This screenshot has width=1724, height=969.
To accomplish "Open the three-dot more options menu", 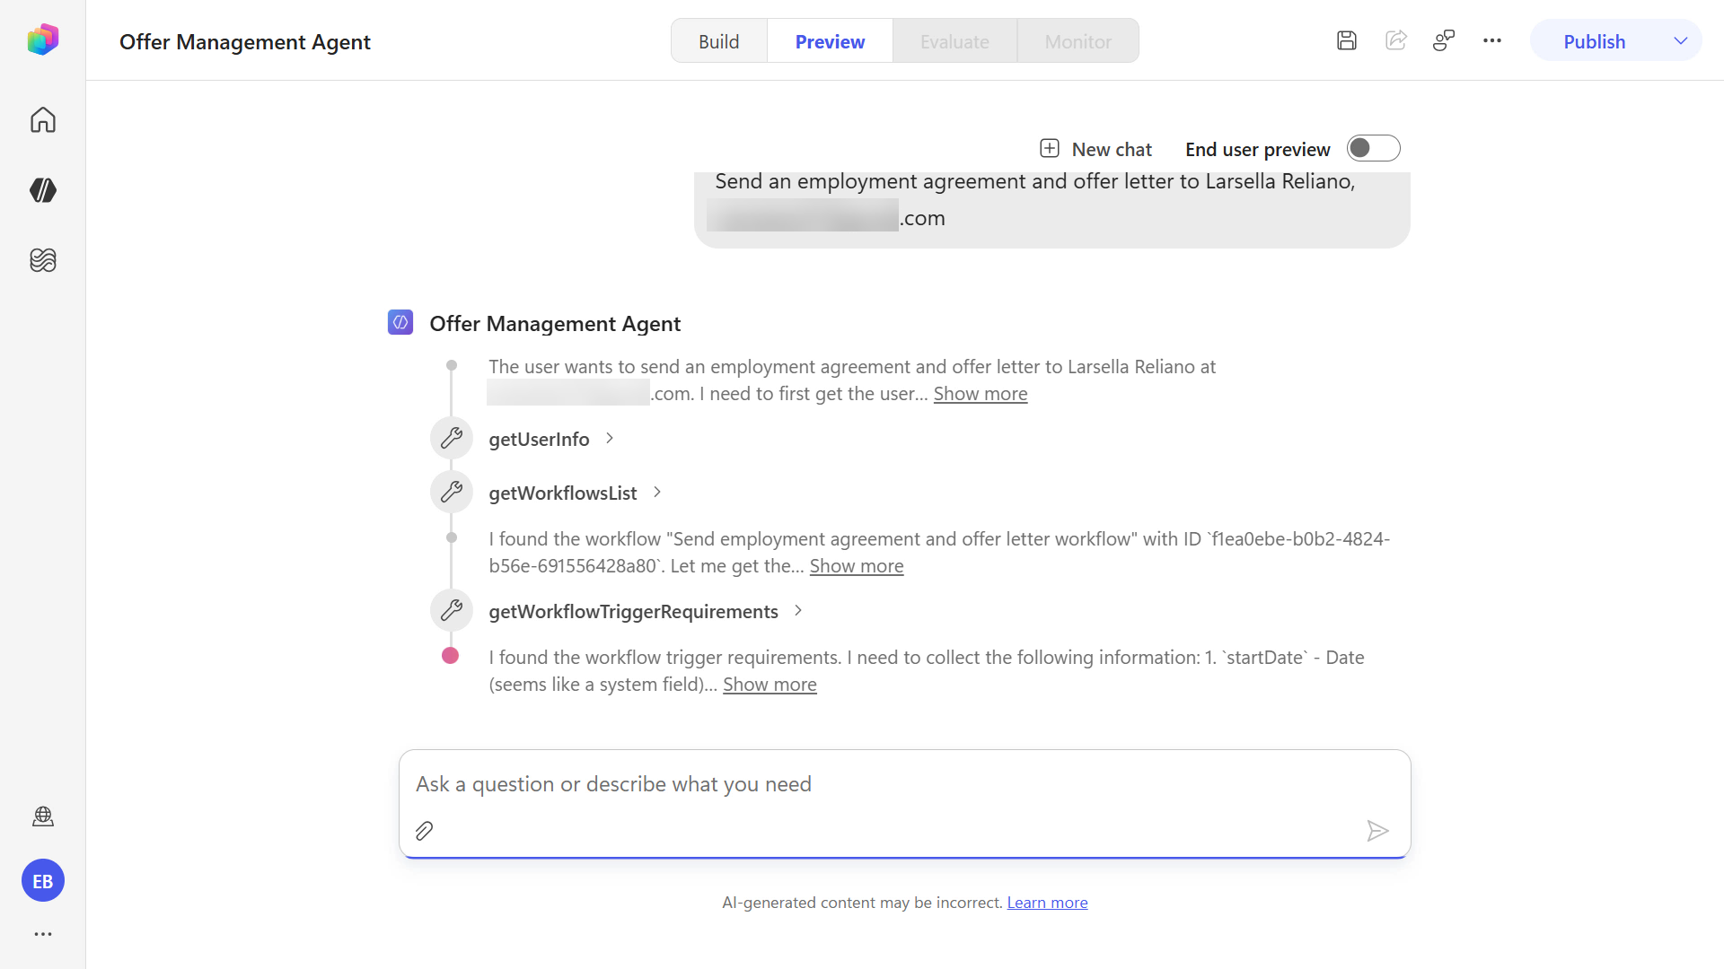I will click(x=1492, y=40).
